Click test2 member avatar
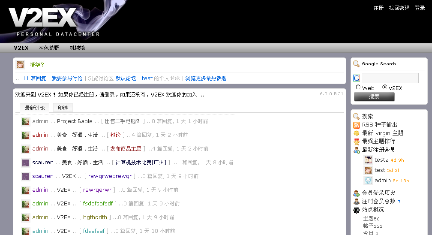432x235 pixels. click(368, 160)
